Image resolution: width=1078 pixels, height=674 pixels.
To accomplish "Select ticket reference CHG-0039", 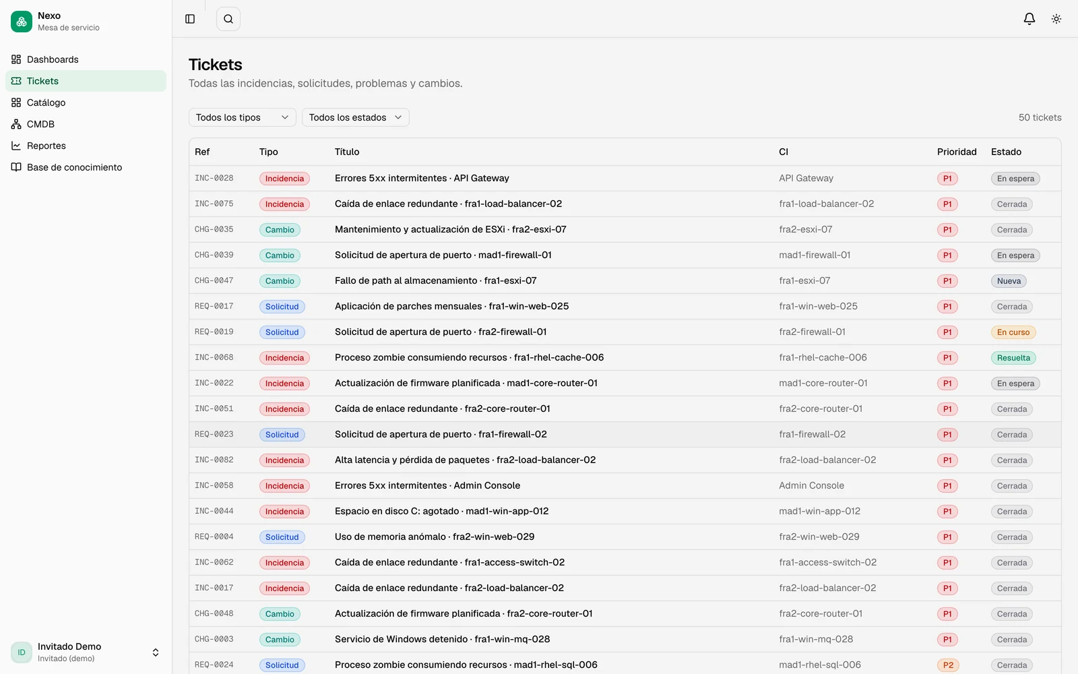I will pyautogui.click(x=214, y=255).
